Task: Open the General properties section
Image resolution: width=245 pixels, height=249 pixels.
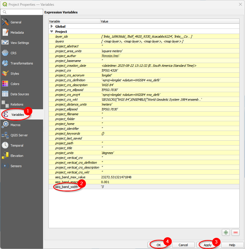Action: pyautogui.click(x=16, y=22)
